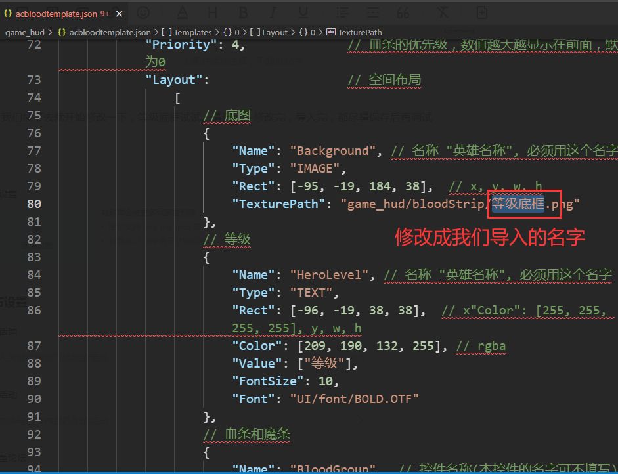Click line number 93 in the gutter

coord(34,452)
